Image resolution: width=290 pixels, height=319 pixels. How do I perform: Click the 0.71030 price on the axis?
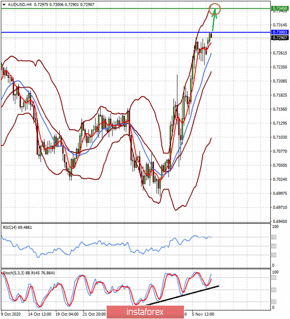pyautogui.click(x=280, y=138)
